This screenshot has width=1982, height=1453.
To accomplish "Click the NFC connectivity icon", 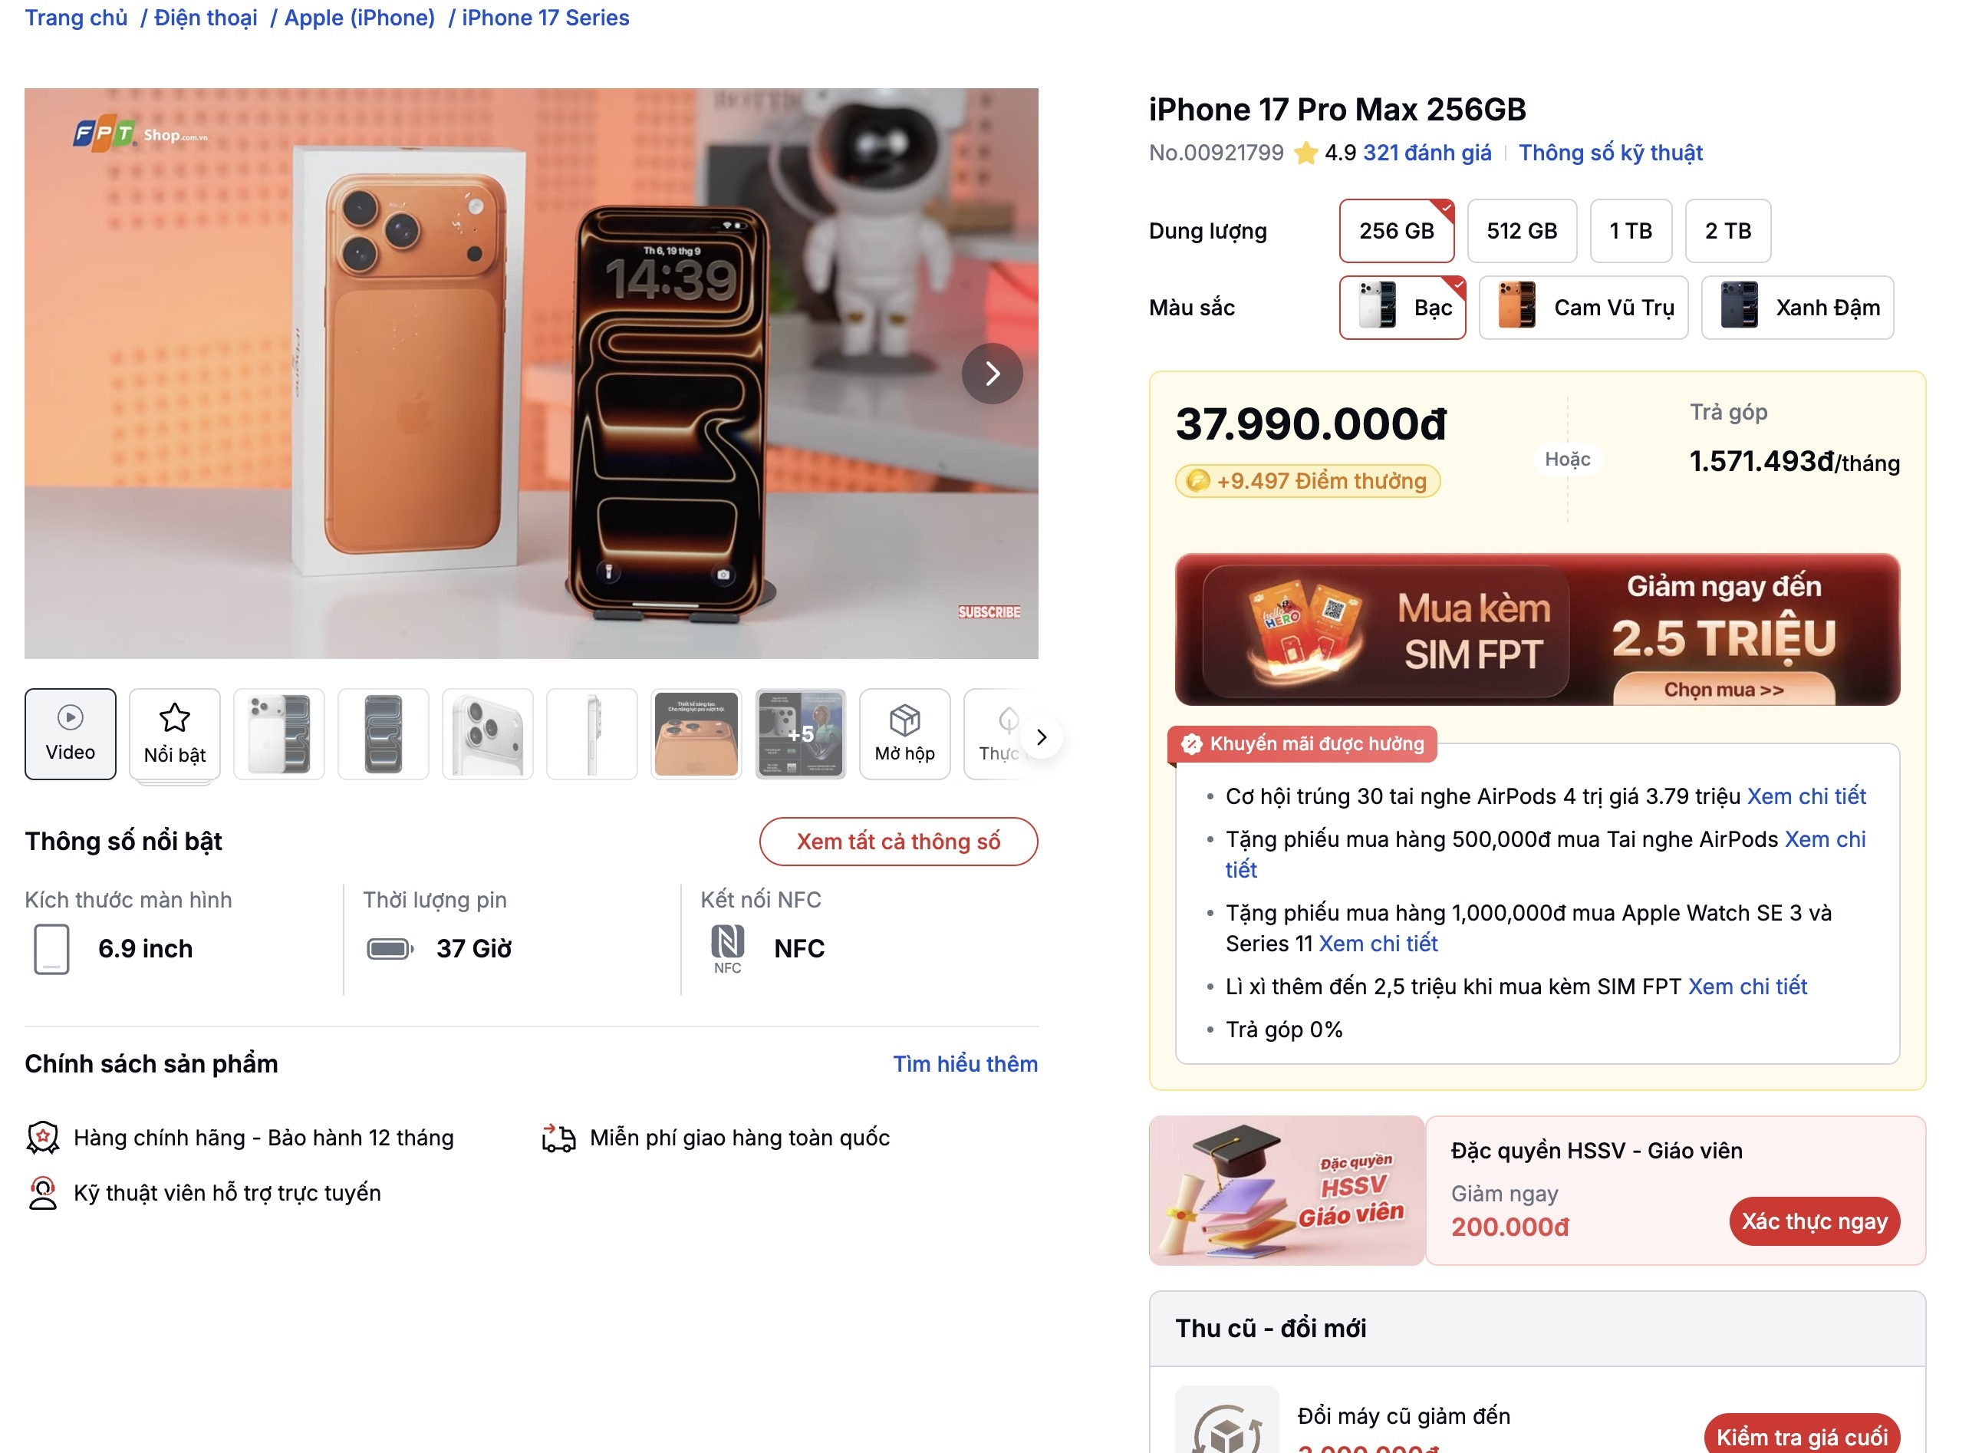I will [x=727, y=942].
